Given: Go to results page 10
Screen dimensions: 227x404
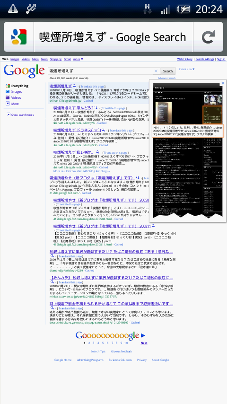Looking at the screenshot, I should 126,343.
